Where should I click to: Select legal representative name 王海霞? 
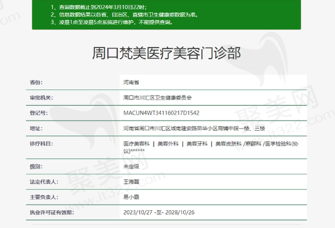click(x=131, y=182)
